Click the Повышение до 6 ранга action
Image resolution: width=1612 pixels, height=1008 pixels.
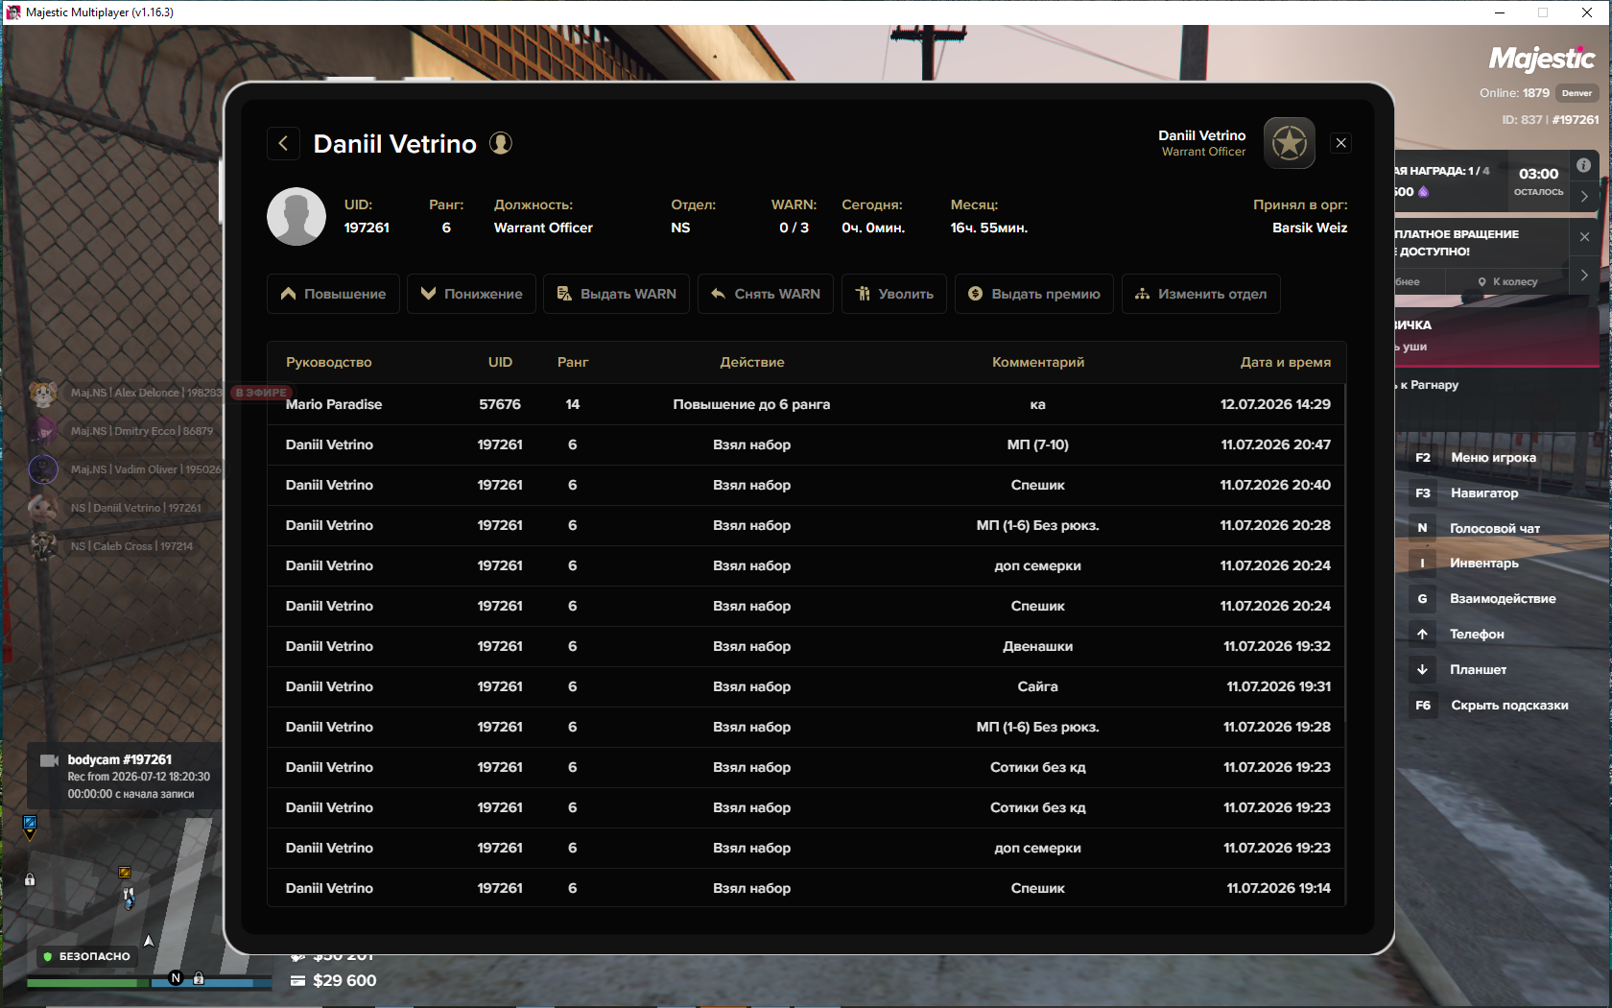[x=751, y=404]
